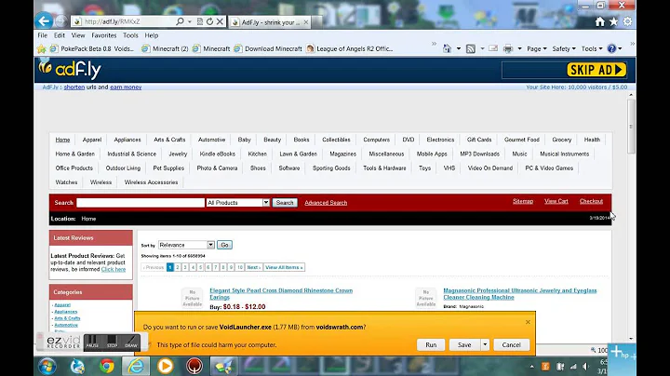The height and width of the screenshot is (376, 670).
Task: Expand the Safety dropdown menu
Action: [564, 48]
